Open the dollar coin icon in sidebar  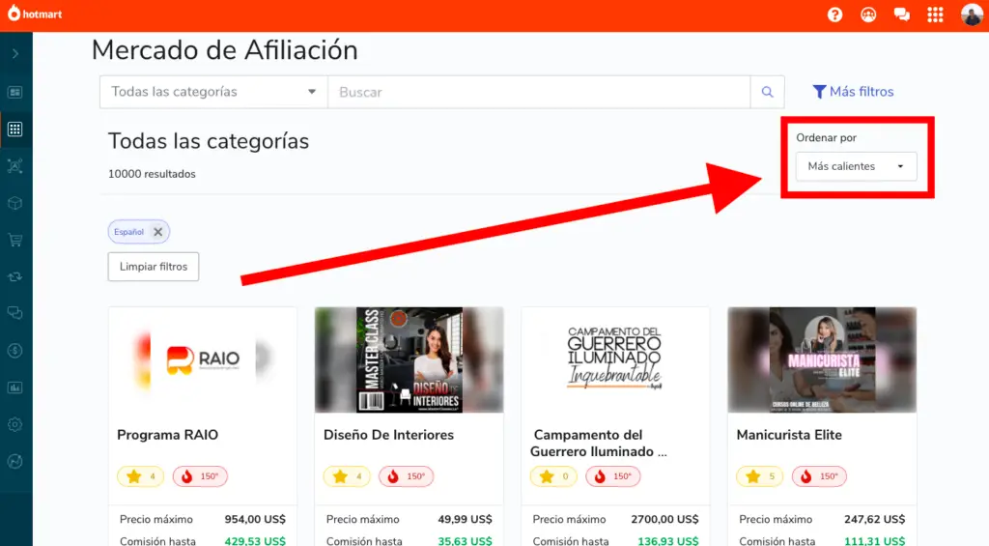coord(15,351)
